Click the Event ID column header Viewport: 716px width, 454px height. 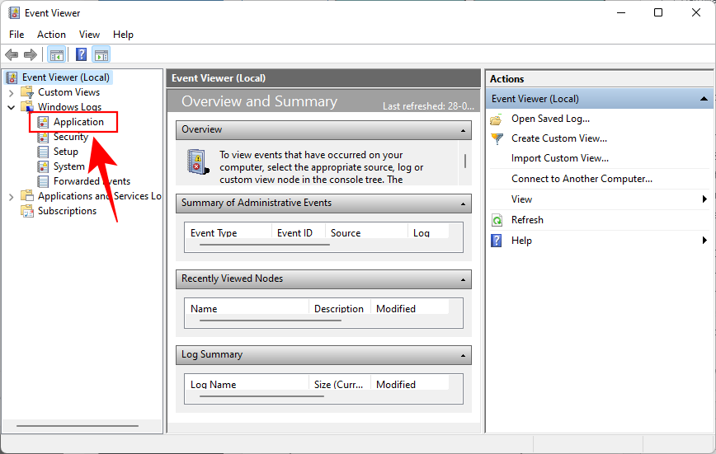click(x=294, y=233)
